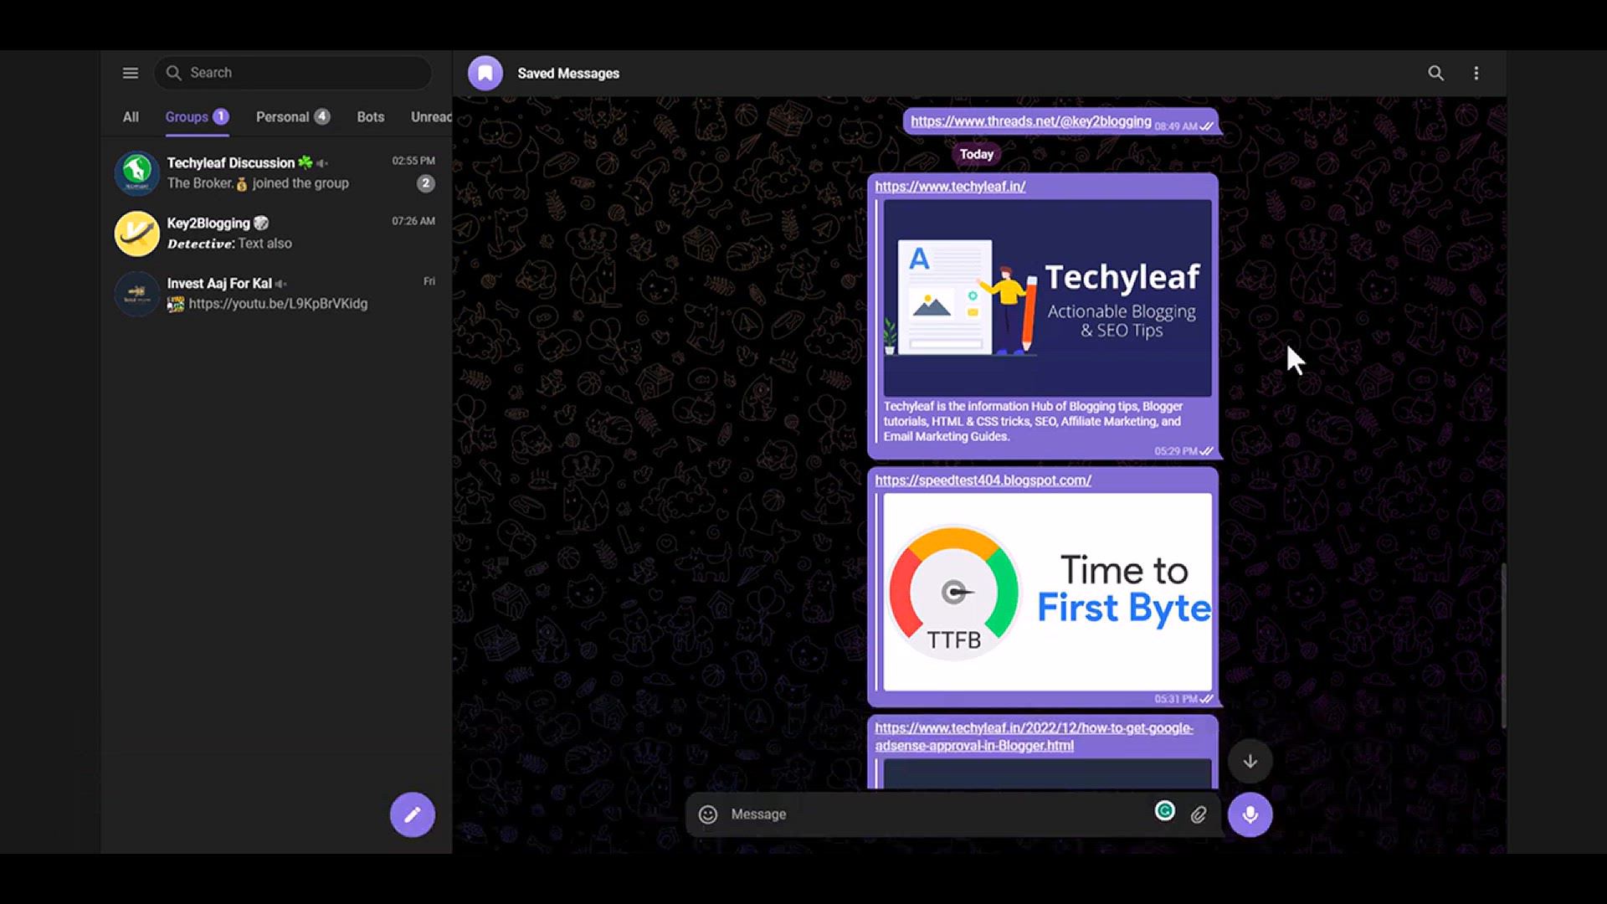Click the Techyleaf description preview text
1607x904 pixels.
click(1033, 421)
